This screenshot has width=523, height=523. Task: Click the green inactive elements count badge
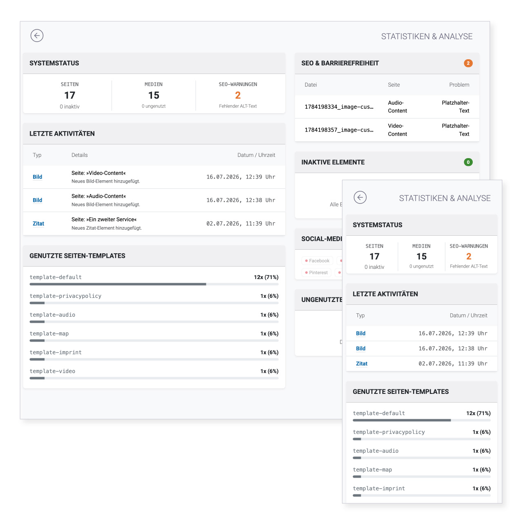pyautogui.click(x=468, y=162)
